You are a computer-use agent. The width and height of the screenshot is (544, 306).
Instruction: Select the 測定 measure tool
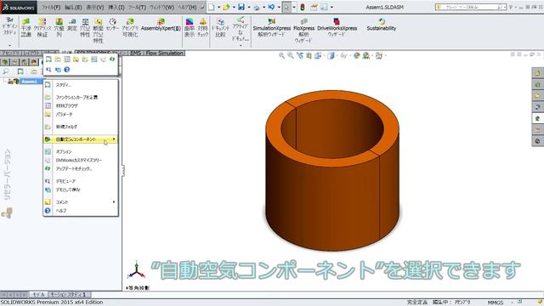[72, 25]
